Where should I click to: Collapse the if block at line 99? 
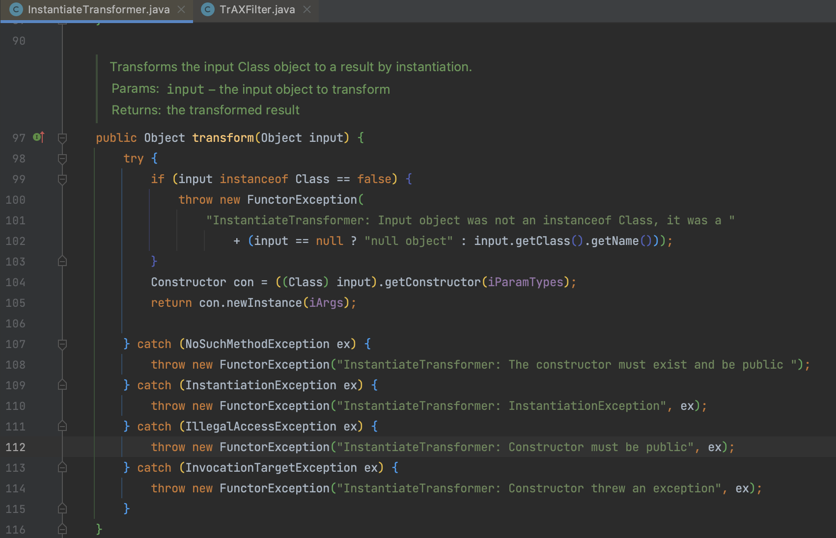(62, 179)
